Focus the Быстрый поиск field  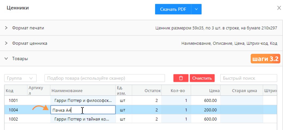[x=249, y=78]
